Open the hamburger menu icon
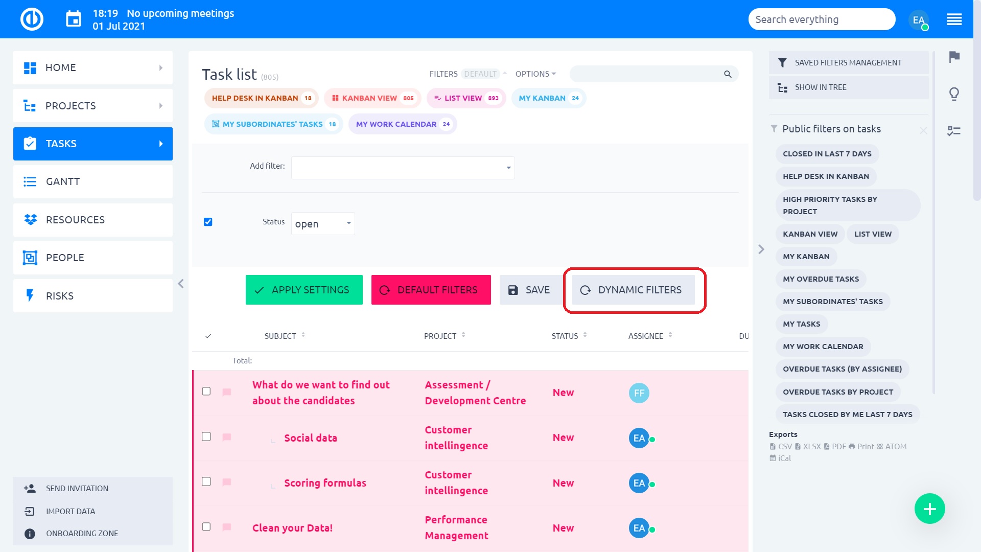This screenshot has height=552, width=981. pos(954,19)
